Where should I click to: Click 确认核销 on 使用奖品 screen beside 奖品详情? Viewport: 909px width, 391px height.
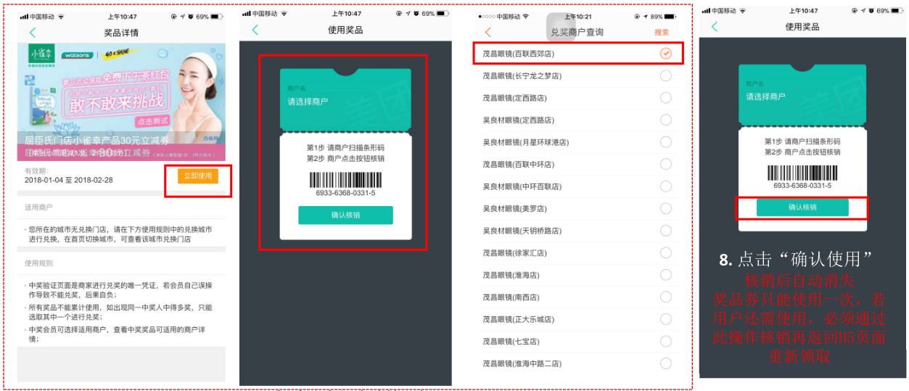tap(345, 215)
